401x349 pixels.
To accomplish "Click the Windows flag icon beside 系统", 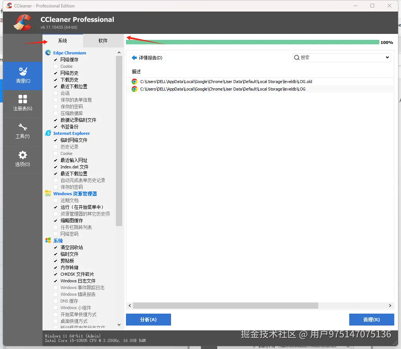I will click(x=48, y=240).
